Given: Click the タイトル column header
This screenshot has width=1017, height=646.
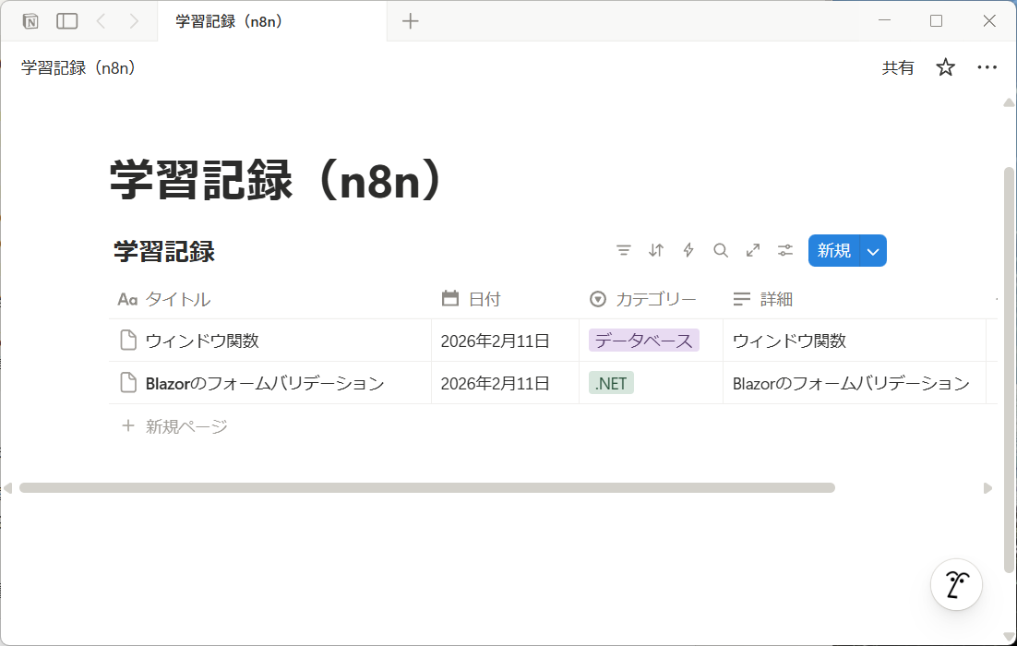Looking at the screenshot, I should pos(269,299).
